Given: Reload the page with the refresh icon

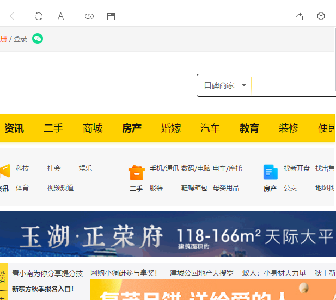Looking at the screenshot, I should [39, 16].
